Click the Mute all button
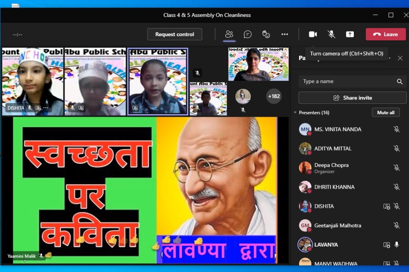This screenshot has height=272, width=409. (x=386, y=113)
